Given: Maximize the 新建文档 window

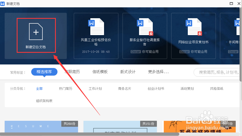Looking at the screenshot, I should tap(231, 4).
